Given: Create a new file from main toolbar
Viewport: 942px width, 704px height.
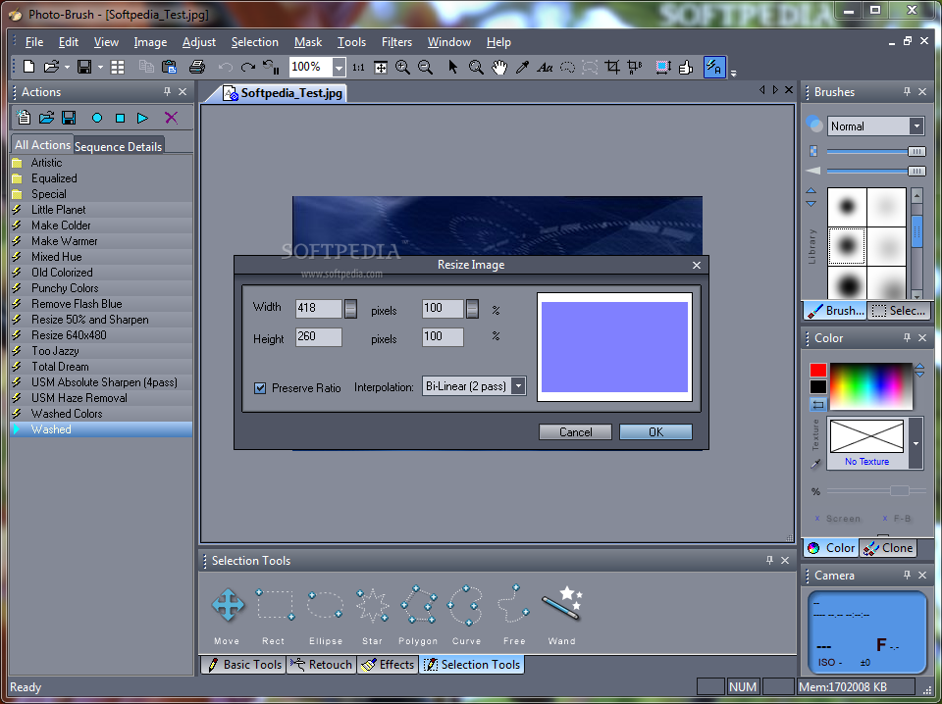Looking at the screenshot, I should [x=28, y=67].
